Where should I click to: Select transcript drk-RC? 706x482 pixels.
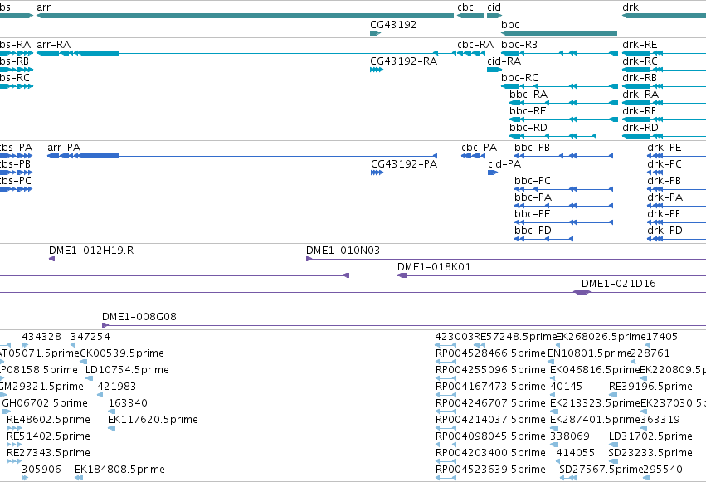point(665,70)
